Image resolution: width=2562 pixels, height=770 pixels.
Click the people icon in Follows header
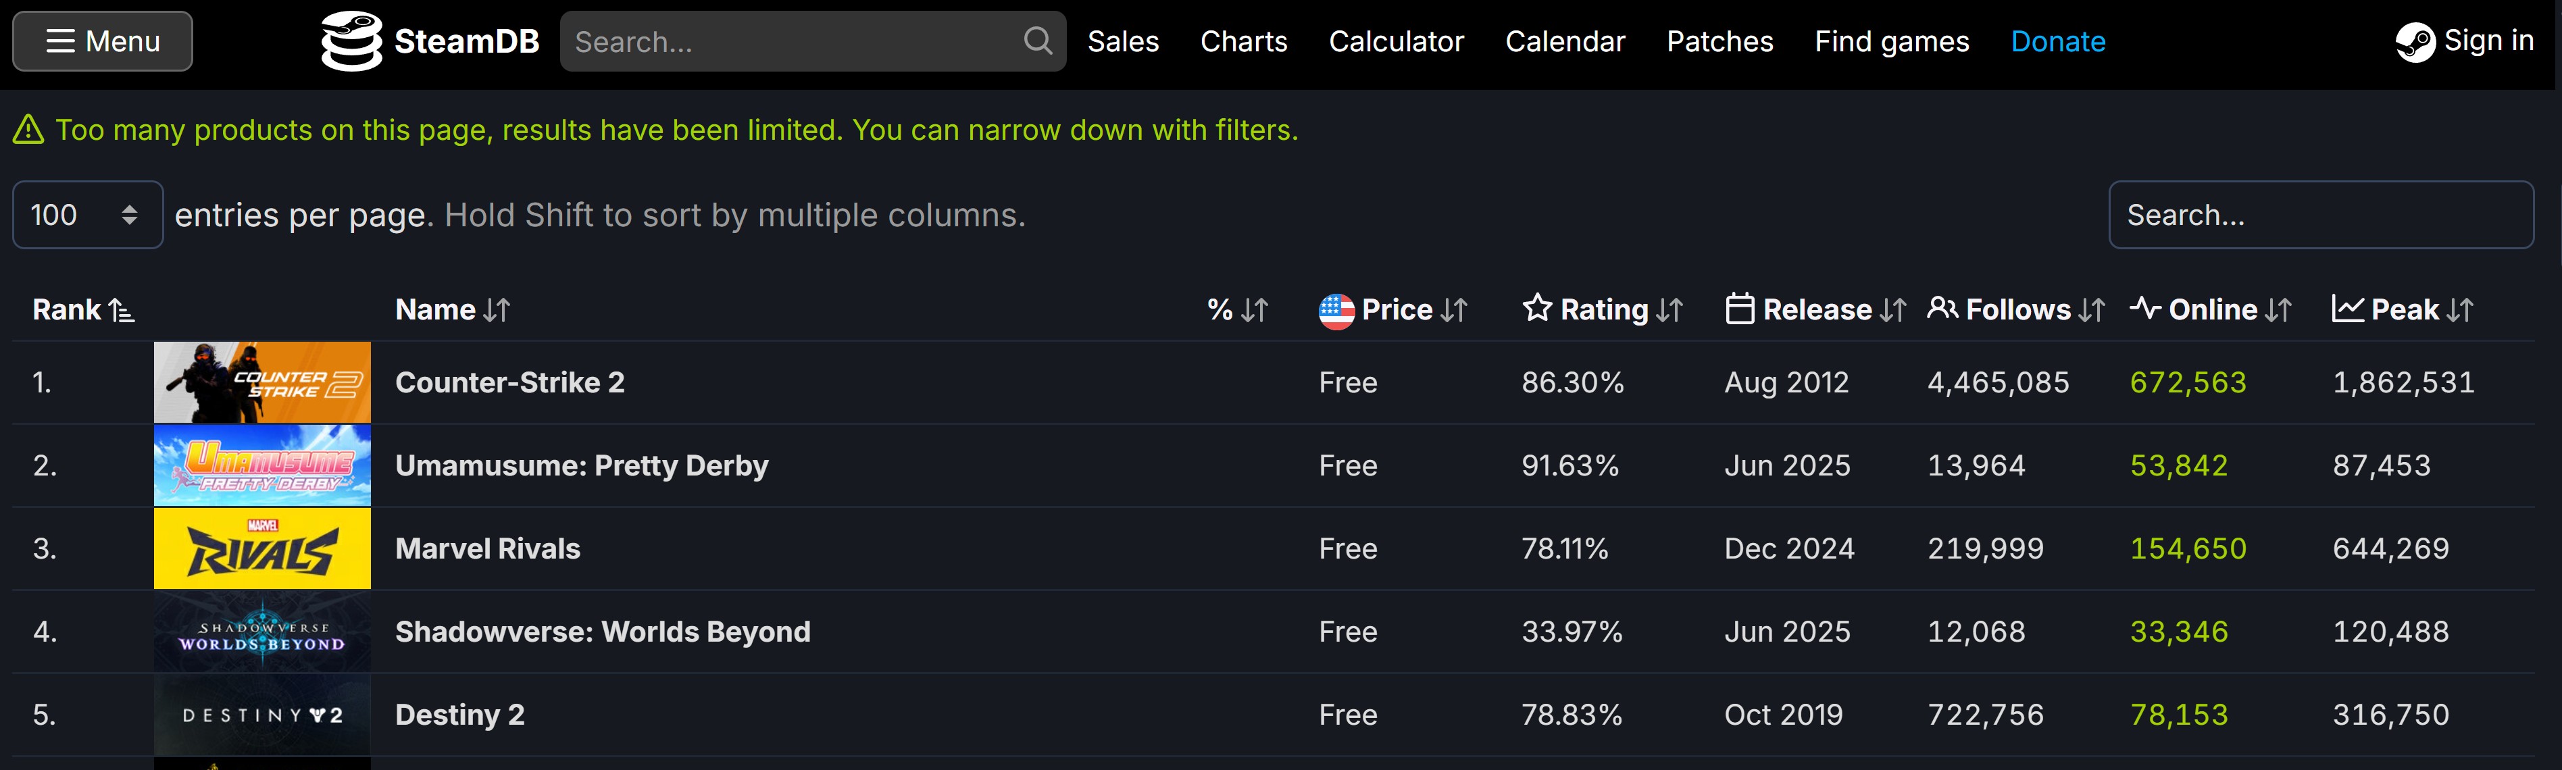pos(1942,309)
